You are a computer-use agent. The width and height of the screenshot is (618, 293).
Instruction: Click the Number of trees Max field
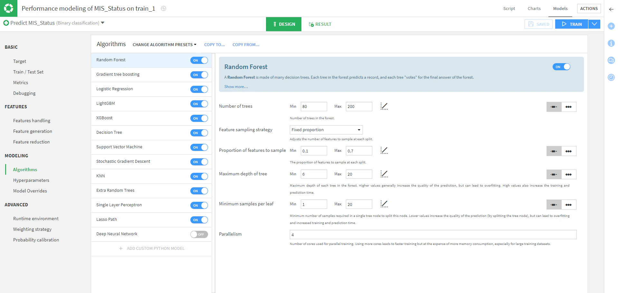pyautogui.click(x=359, y=107)
